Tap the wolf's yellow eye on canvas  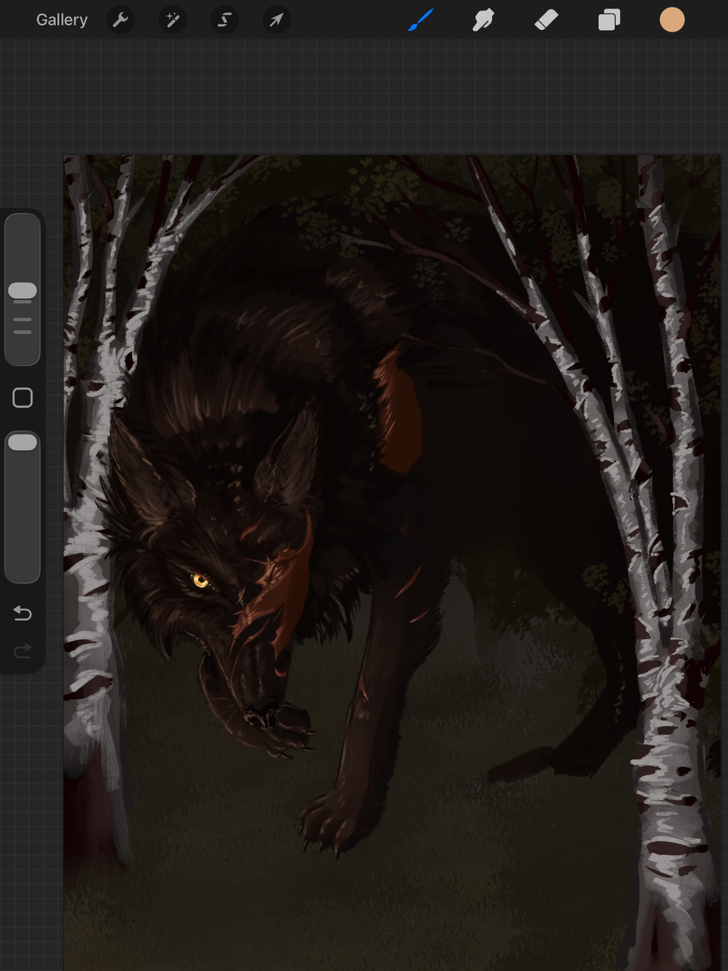coord(200,580)
